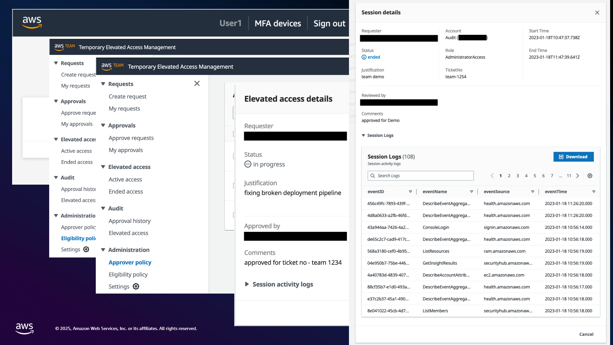Click AdministratorAccess role value
Viewport: 613px width, 345px height.
click(465, 57)
